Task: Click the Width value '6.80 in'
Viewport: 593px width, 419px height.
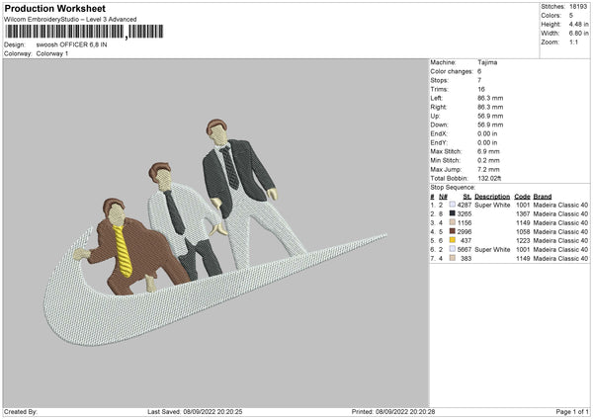Action: click(578, 34)
